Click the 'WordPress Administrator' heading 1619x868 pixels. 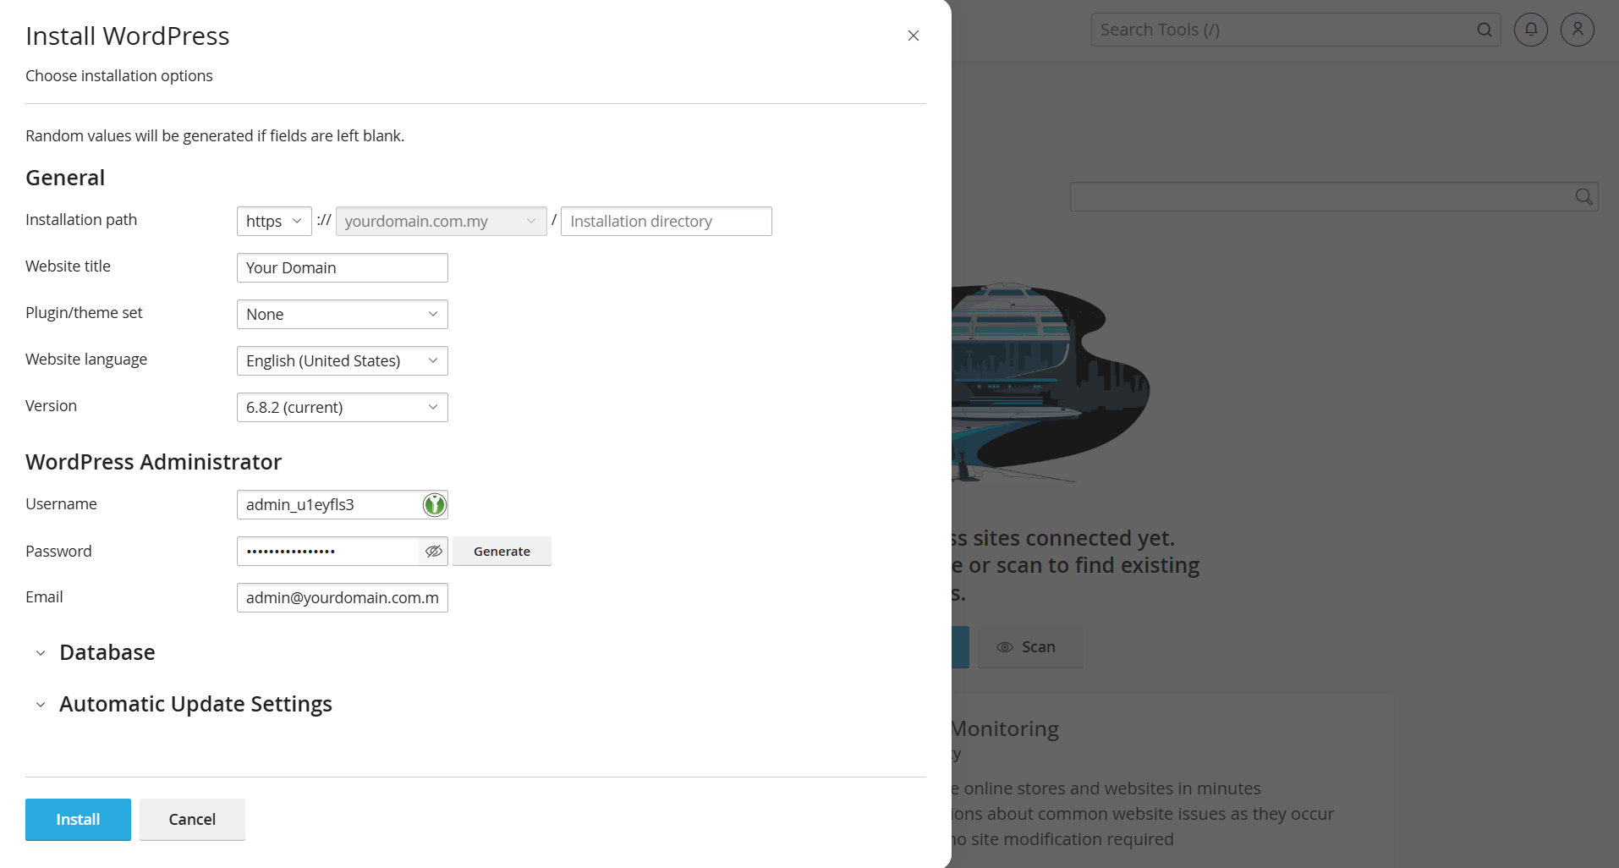(x=153, y=462)
